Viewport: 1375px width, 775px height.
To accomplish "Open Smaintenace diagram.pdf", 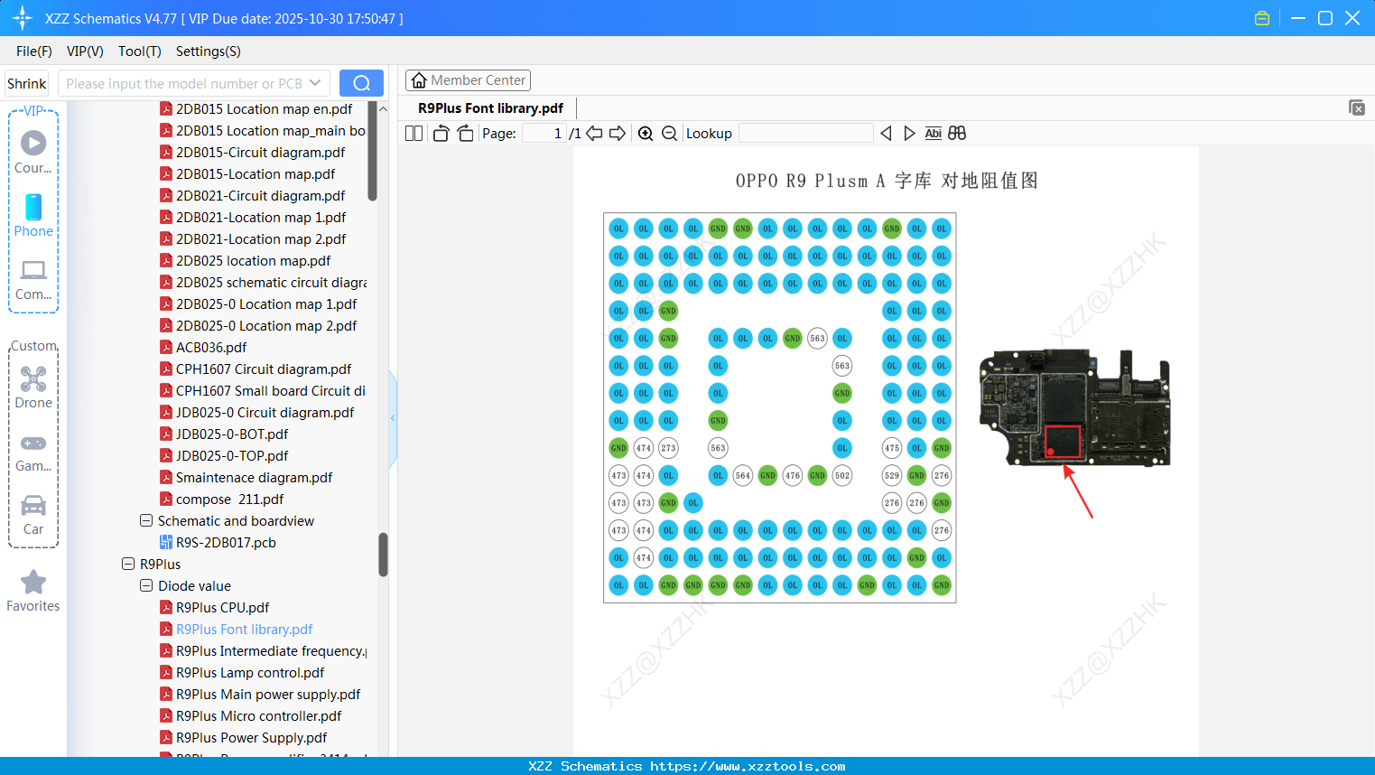I will (254, 477).
